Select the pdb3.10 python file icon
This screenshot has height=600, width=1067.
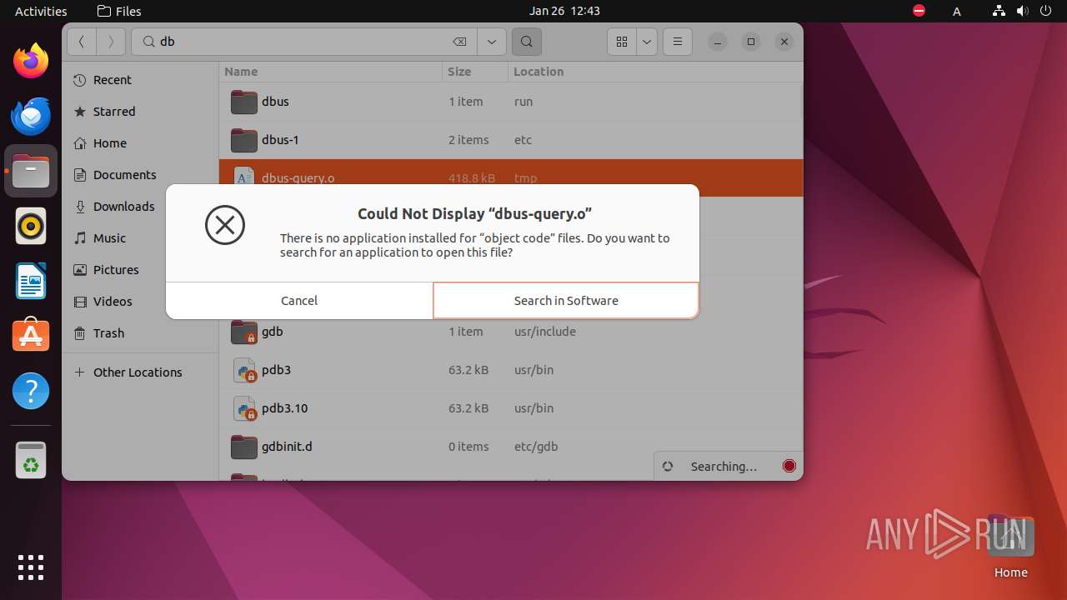coord(244,408)
